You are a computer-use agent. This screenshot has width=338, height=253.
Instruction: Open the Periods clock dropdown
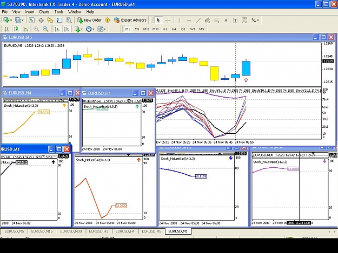(90, 29)
